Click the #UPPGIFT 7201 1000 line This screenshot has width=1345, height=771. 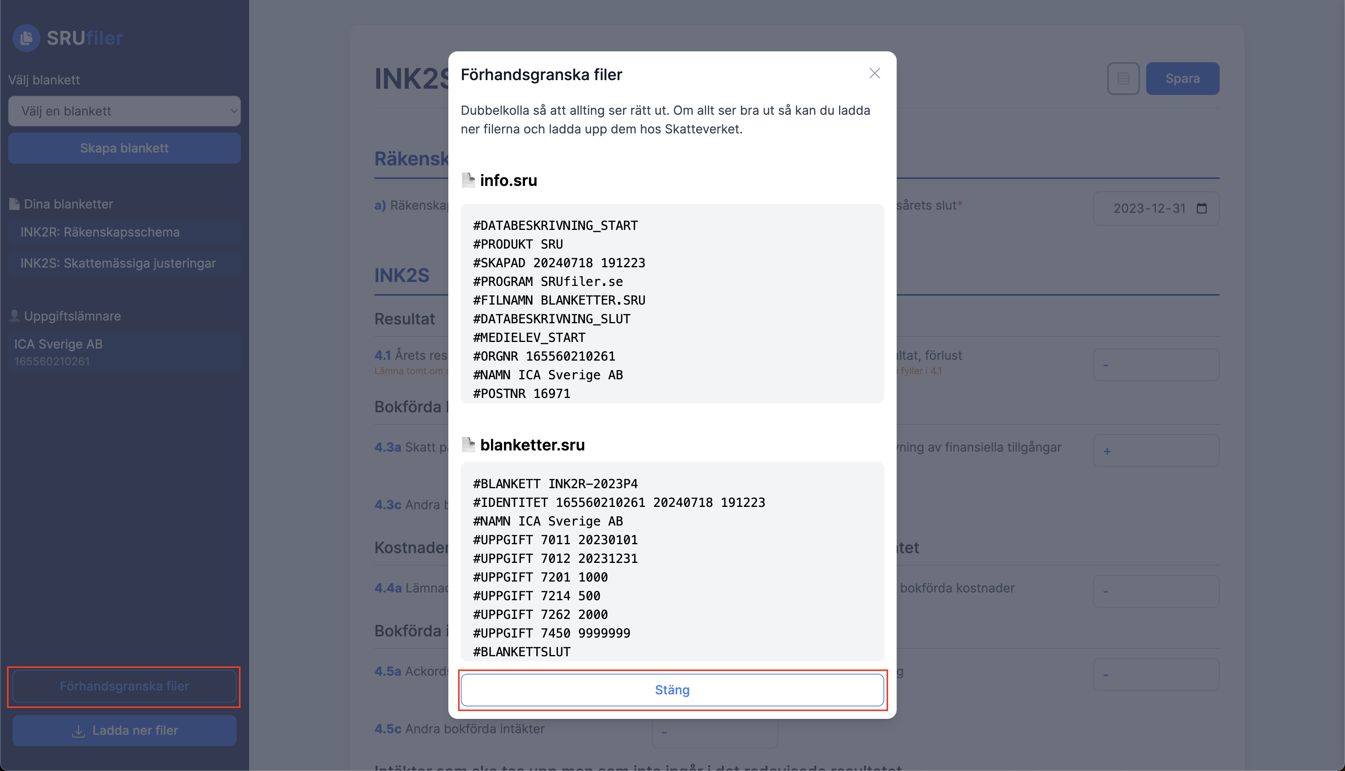(540, 577)
